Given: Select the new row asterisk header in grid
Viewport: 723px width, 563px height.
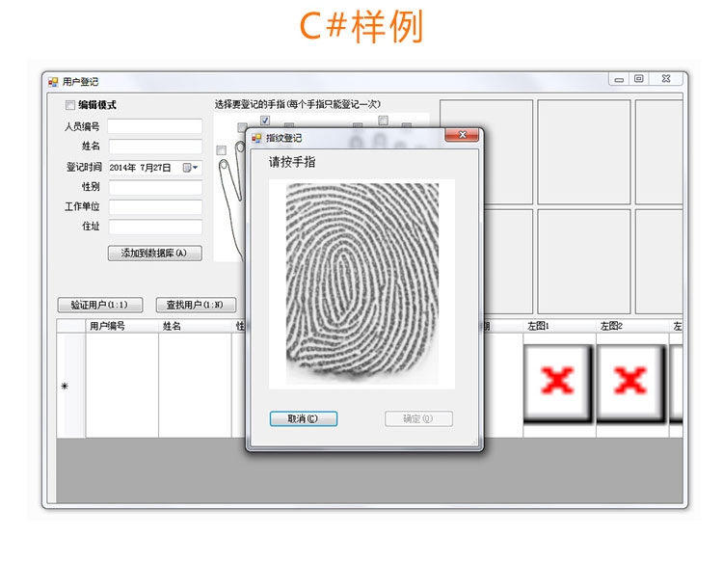Looking at the screenshot, I should point(65,386).
